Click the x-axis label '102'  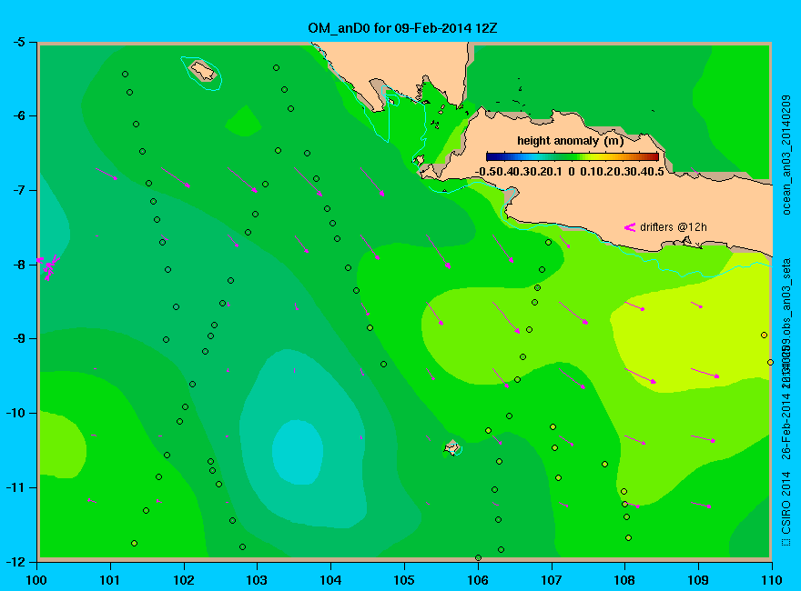tap(183, 580)
